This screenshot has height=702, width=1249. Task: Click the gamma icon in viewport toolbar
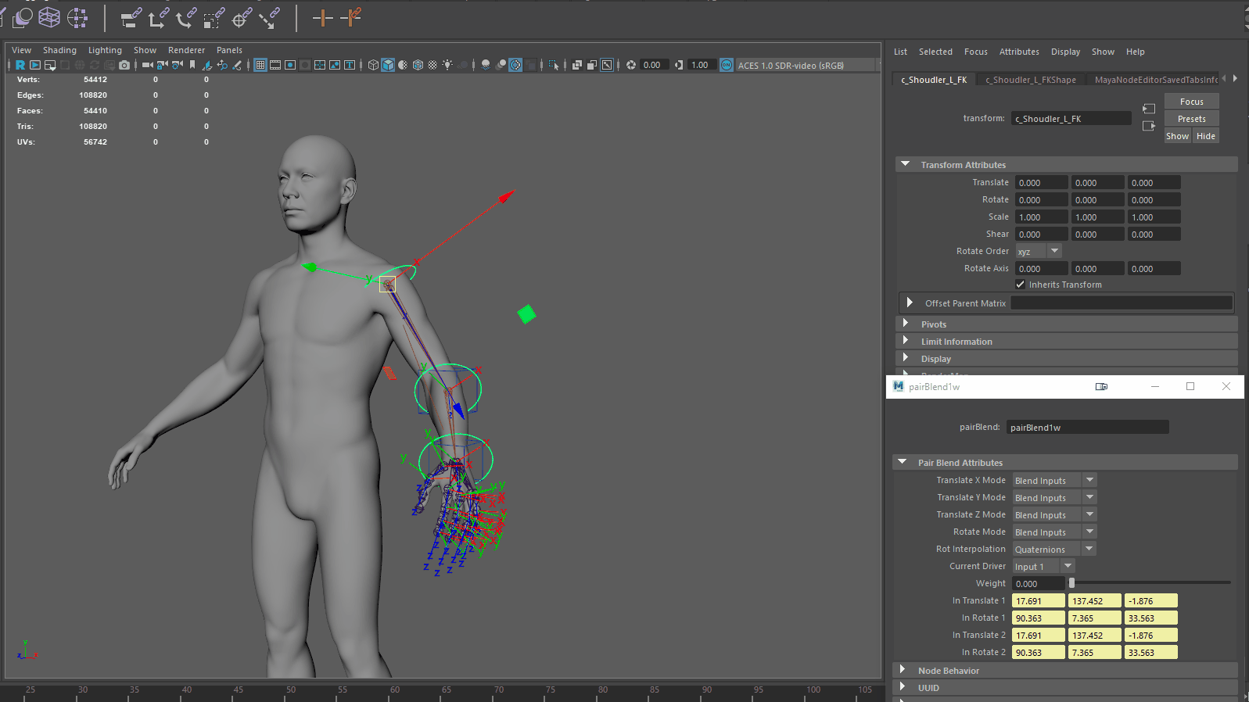pyautogui.click(x=679, y=65)
